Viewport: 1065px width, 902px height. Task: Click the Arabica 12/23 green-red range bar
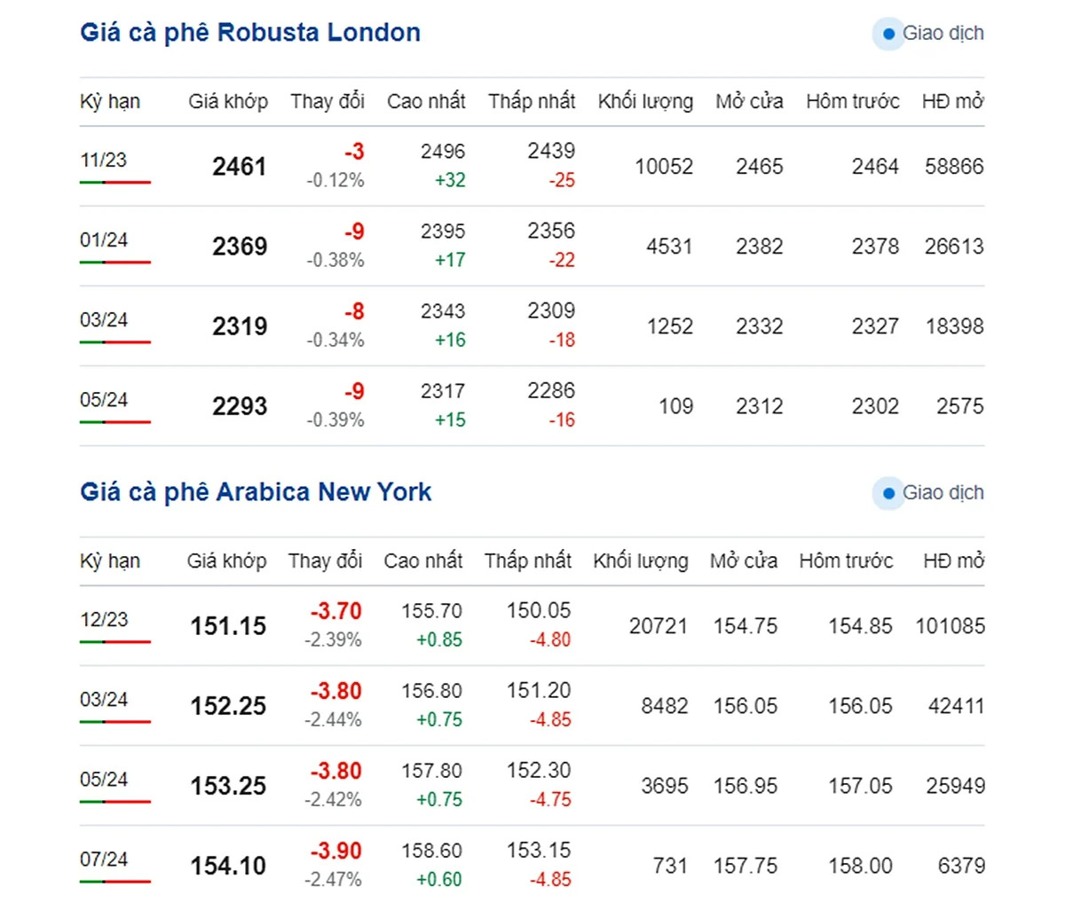click(114, 641)
